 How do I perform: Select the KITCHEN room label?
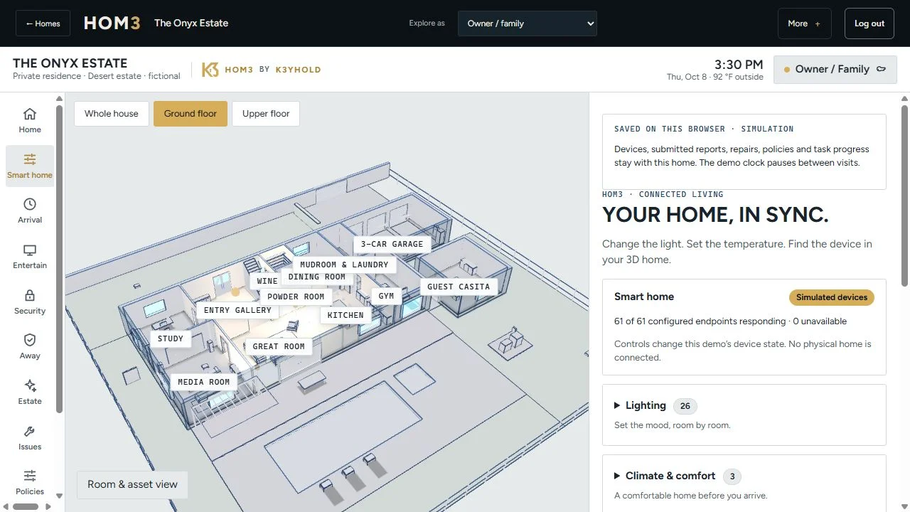[346, 315]
